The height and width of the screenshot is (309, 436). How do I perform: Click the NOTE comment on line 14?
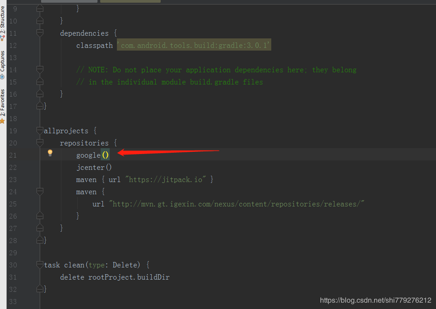pos(216,70)
